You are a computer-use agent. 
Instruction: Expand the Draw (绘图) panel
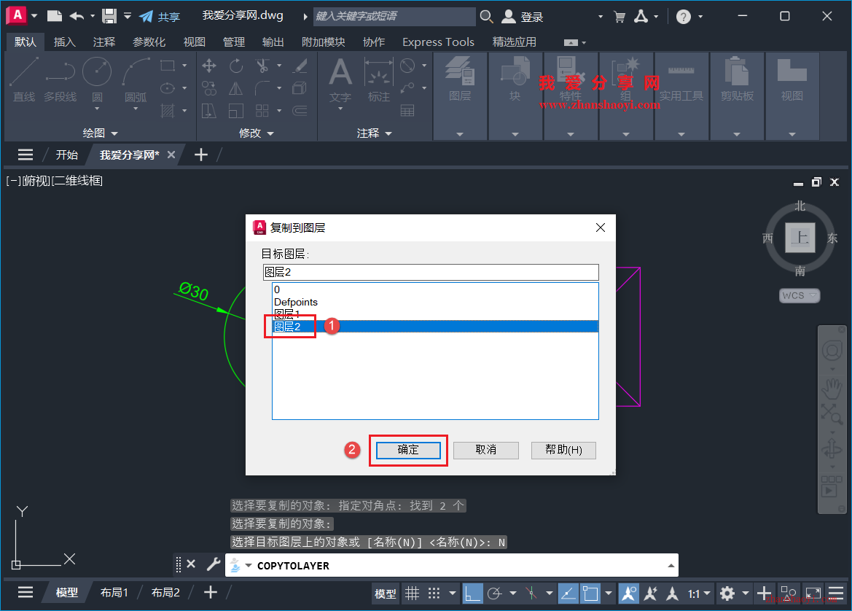[99, 133]
